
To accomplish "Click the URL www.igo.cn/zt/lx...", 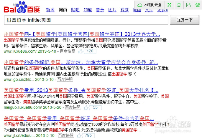I will (x=19, y=79).
